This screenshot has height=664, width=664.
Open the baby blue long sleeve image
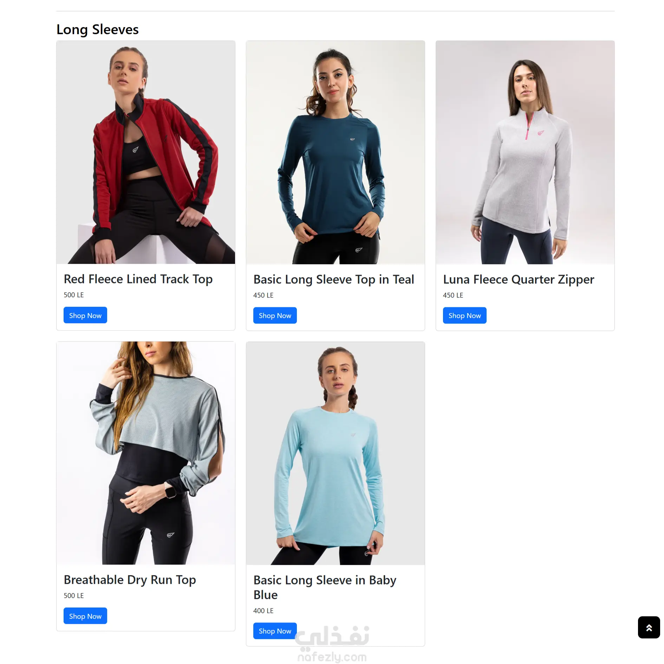coord(336,453)
